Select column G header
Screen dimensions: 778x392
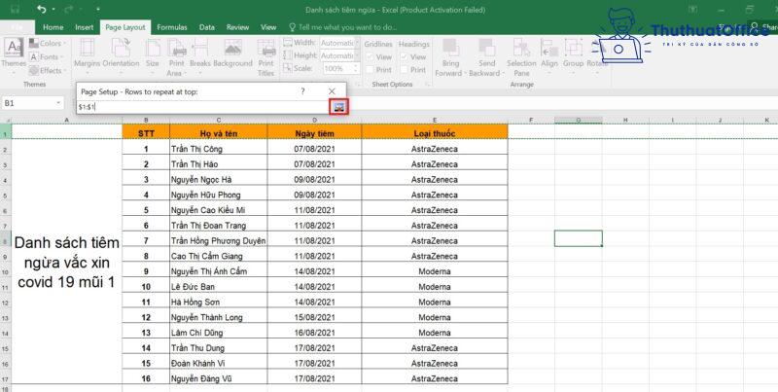pyautogui.click(x=579, y=120)
